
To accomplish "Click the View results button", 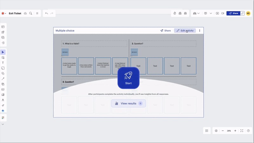I will click(x=129, y=104).
